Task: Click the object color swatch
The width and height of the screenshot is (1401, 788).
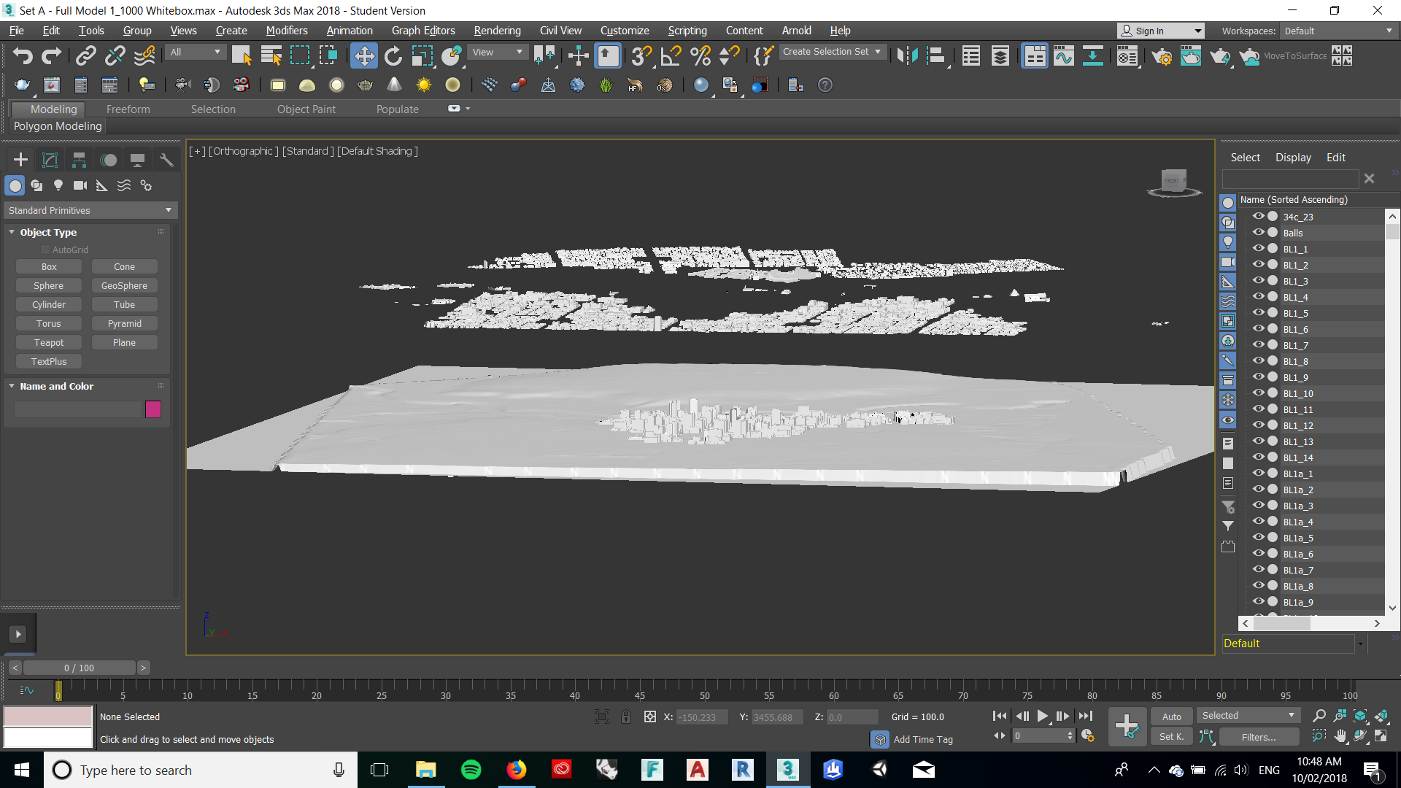Action: [x=153, y=409]
